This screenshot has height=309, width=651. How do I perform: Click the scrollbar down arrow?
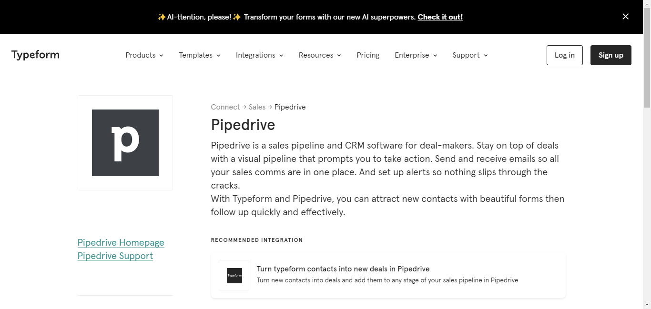coord(647,305)
